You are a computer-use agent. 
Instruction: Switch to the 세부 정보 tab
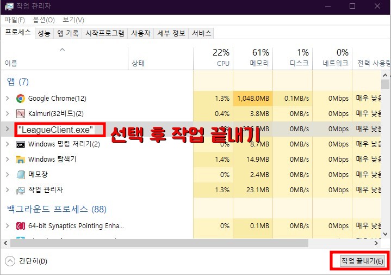(x=171, y=33)
